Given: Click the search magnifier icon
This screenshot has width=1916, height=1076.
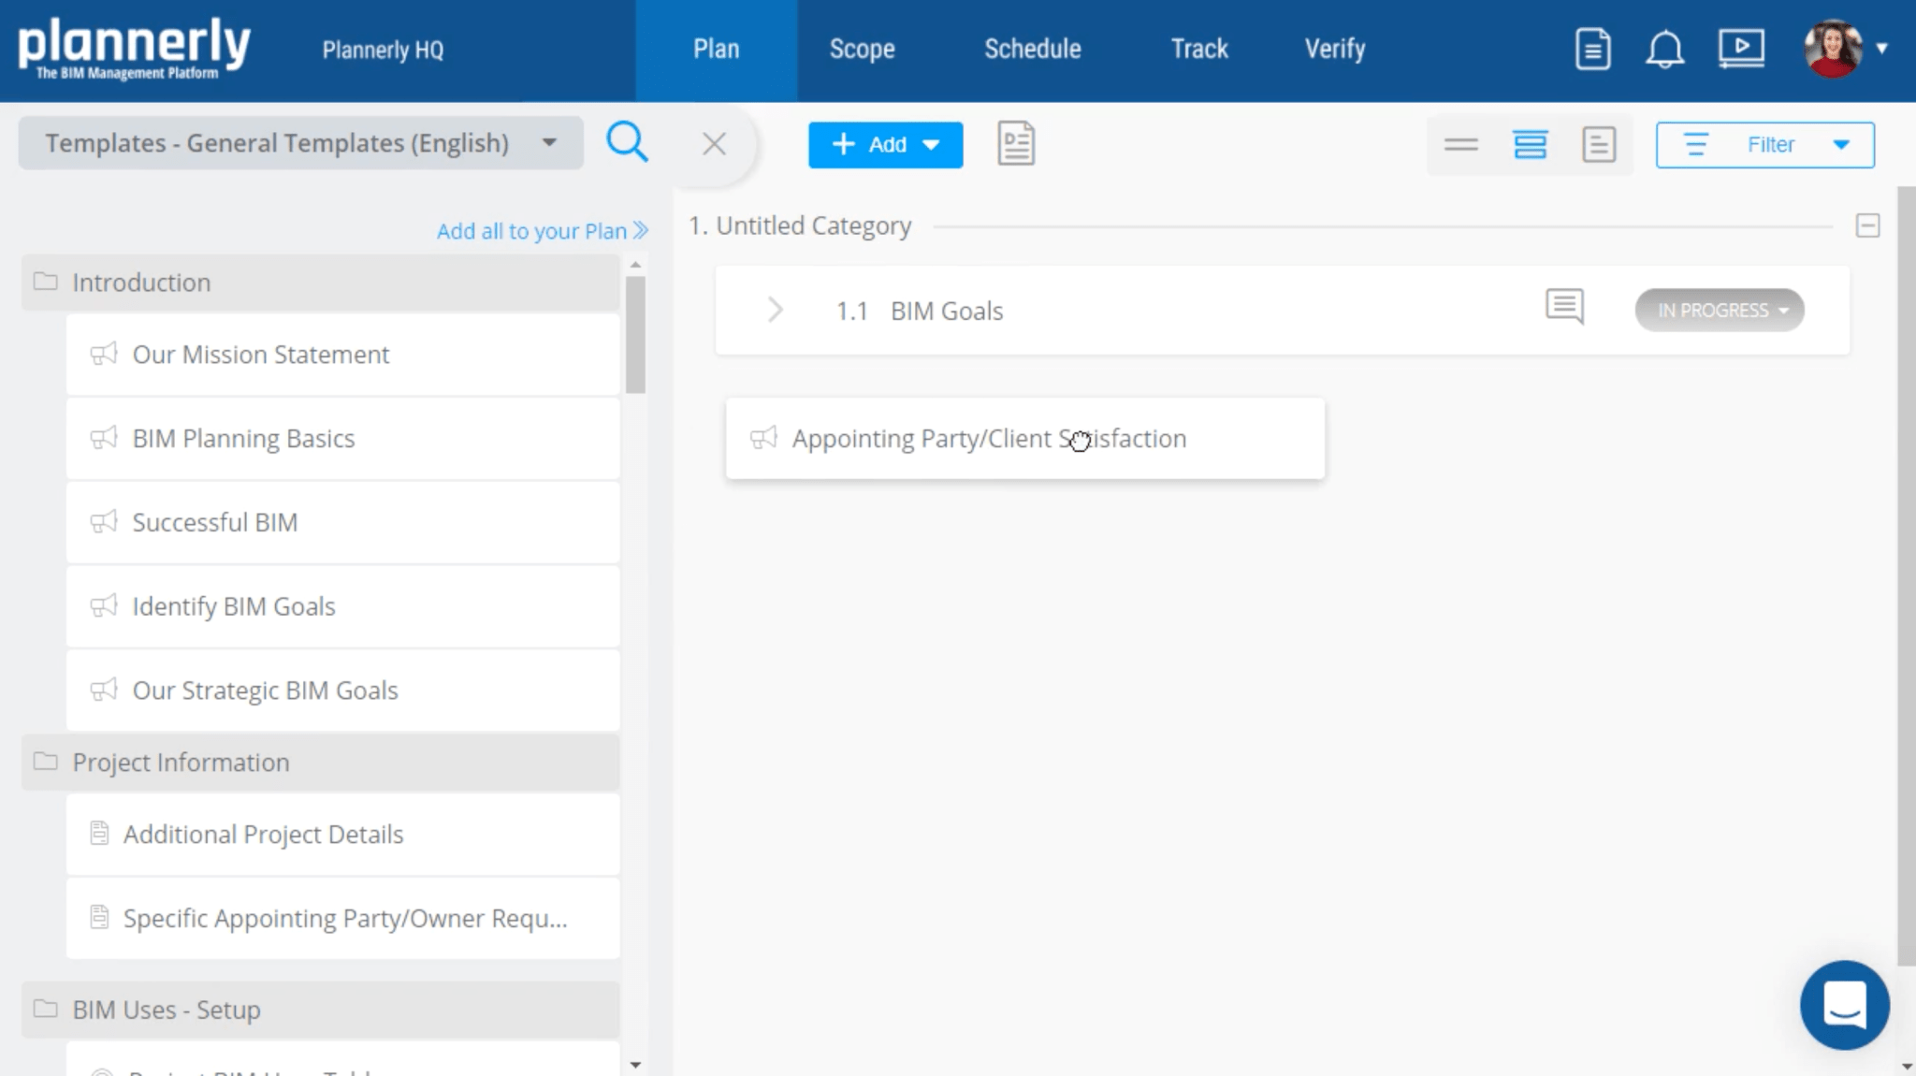Looking at the screenshot, I should click(627, 143).
